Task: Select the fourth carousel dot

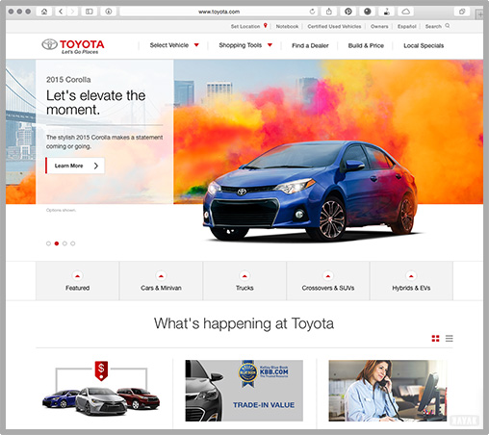Action: (x=73, y=243)
